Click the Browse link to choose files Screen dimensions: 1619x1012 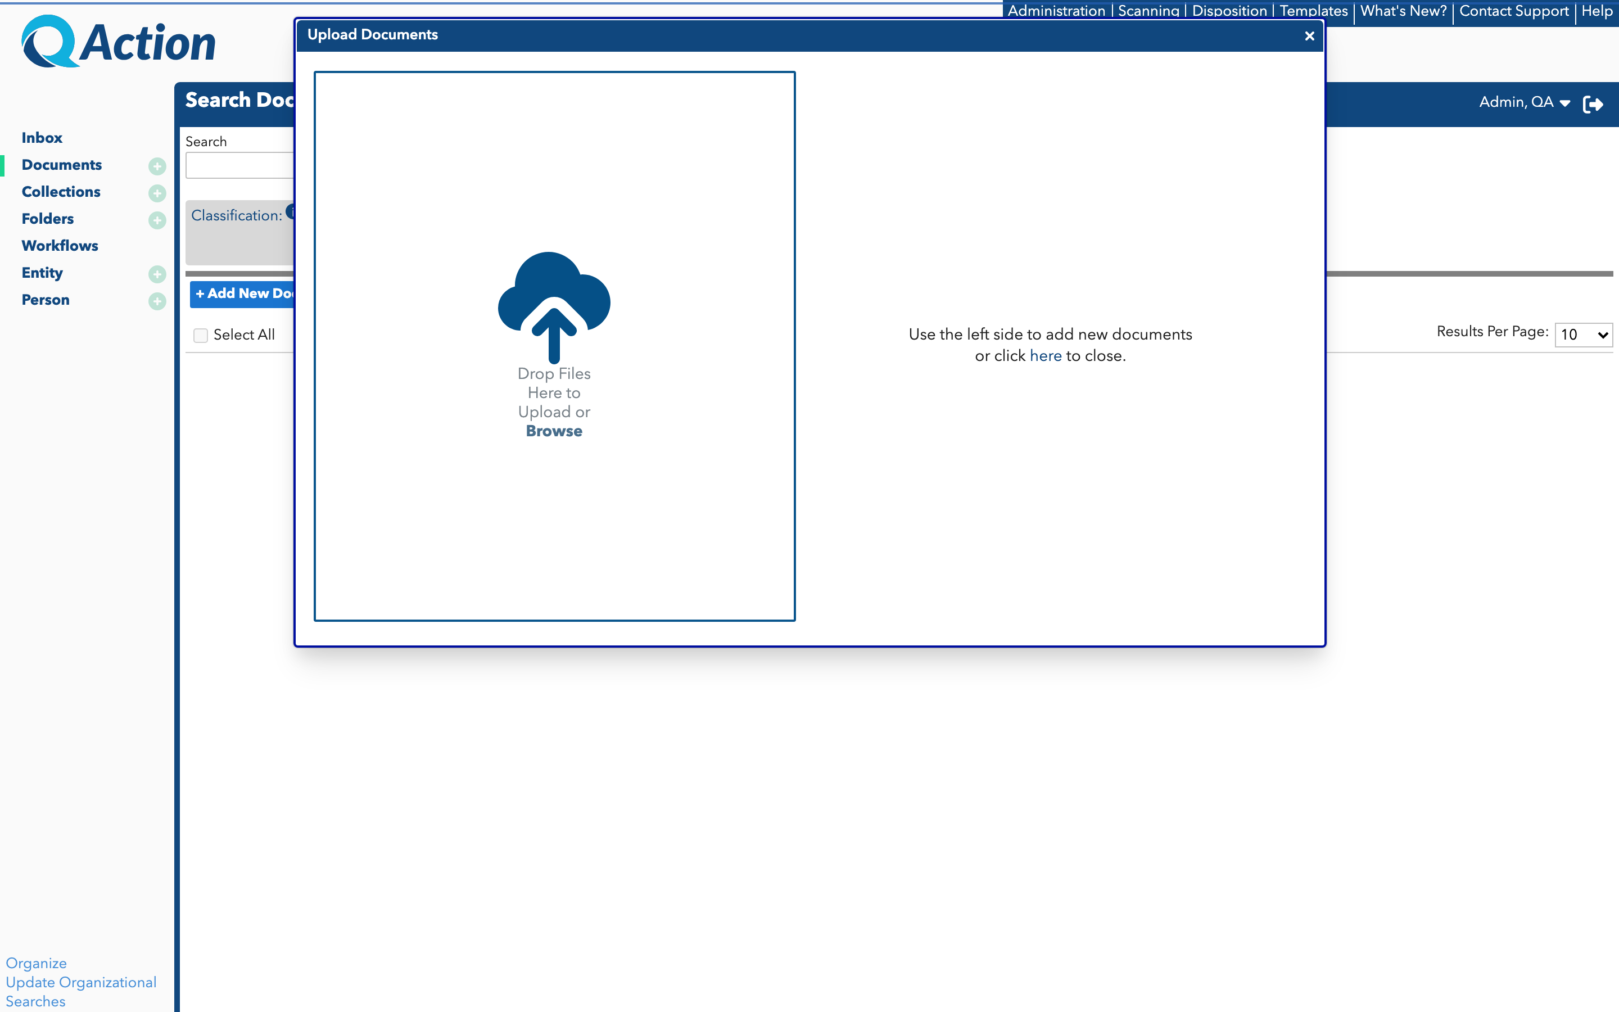coord(554,431)
